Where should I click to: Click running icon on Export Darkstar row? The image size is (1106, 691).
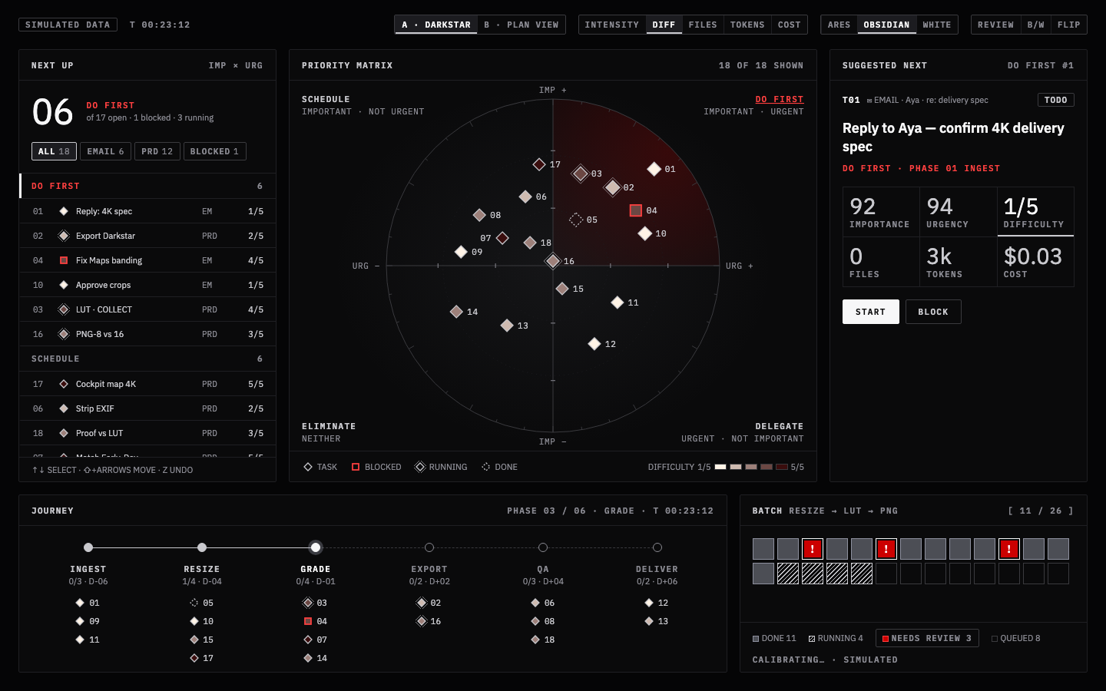pyautogui.click(x=64, y=236)
